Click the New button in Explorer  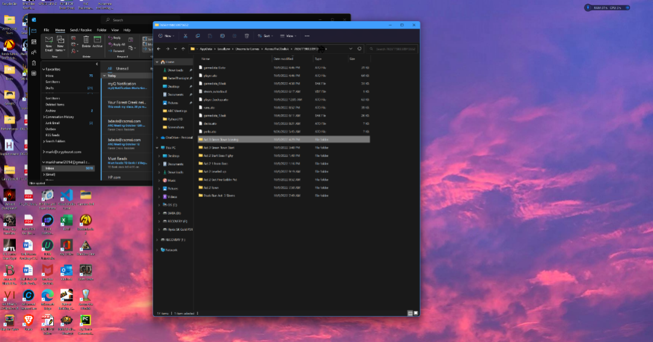(166, 36)
